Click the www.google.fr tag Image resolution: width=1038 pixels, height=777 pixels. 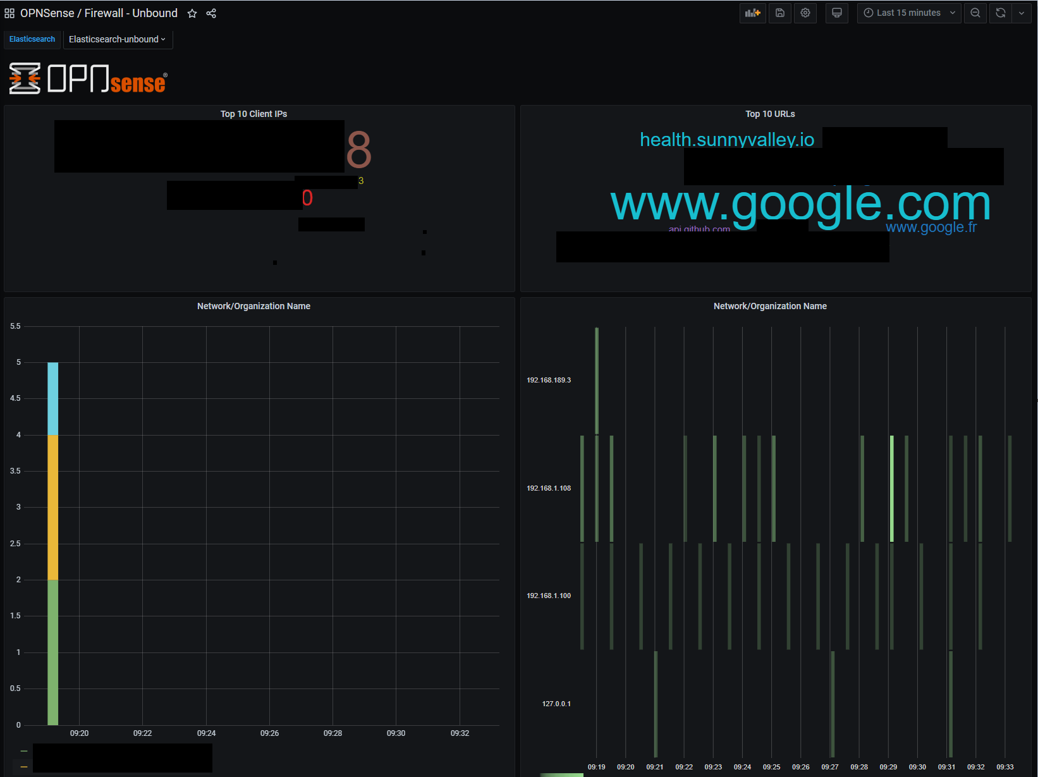click(x=931, y=227)
